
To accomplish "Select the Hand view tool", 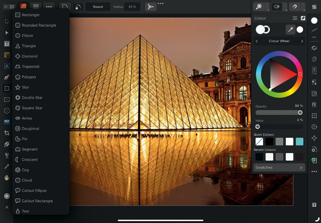I will (7, 178).
